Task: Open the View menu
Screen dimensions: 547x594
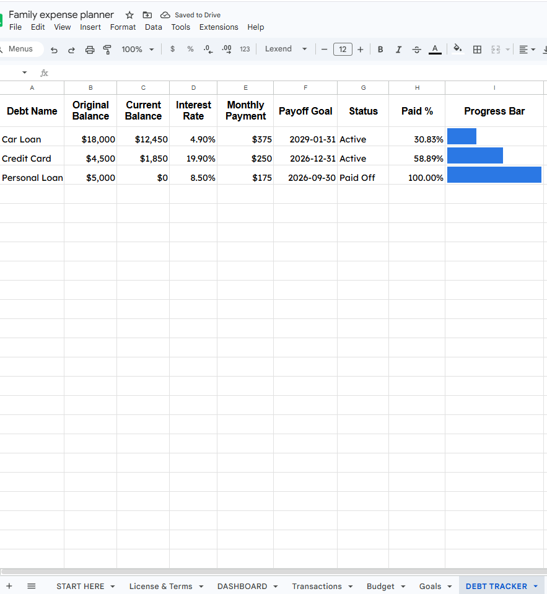Action: pos(62,27)
